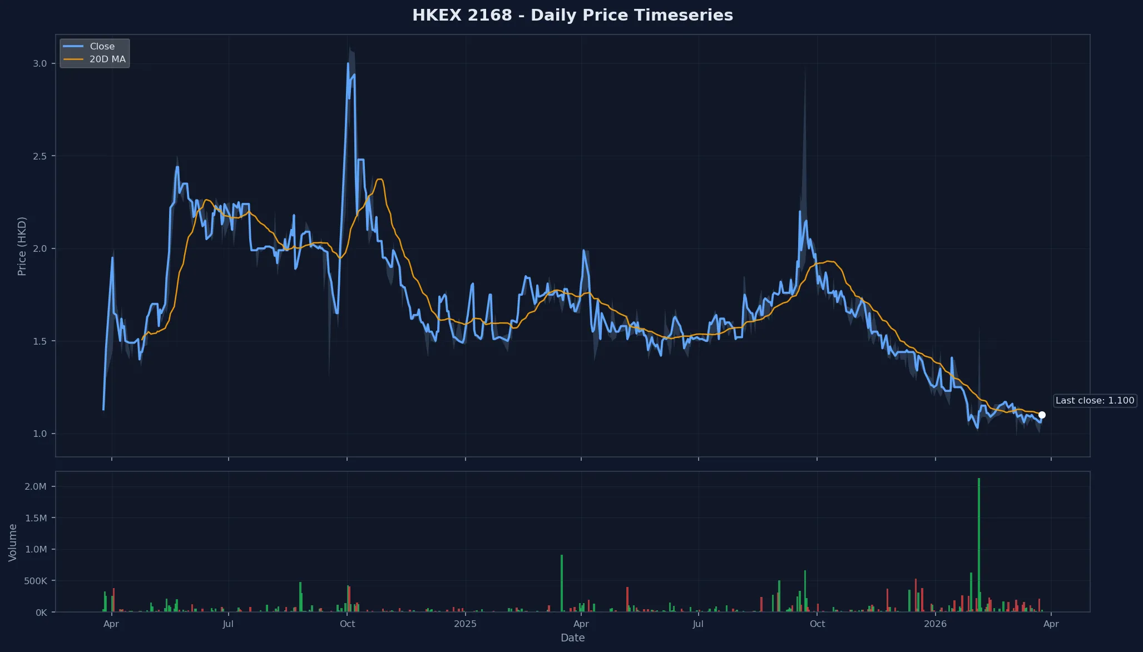Click the September 2024 price peak at 3.0

[x=348, y=63]
